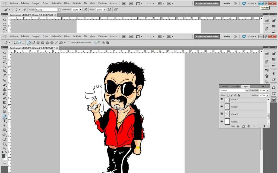This screenshot has width=278, height=173.
Task: Enable Añadir/Eliminar automát. checkbox
Action: click(x=69, y=43)
